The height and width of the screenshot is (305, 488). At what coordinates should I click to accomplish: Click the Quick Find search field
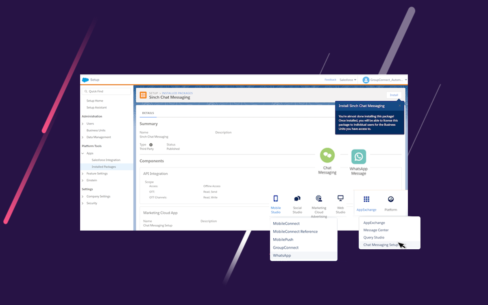(107, 91)
